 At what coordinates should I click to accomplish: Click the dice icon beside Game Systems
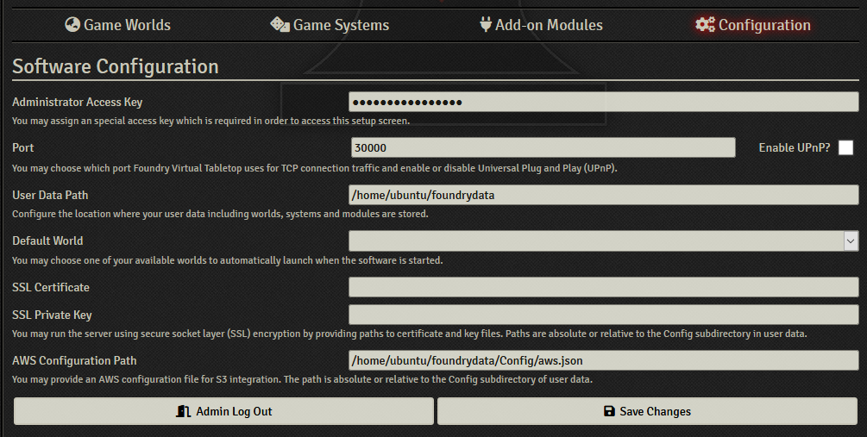280,25
